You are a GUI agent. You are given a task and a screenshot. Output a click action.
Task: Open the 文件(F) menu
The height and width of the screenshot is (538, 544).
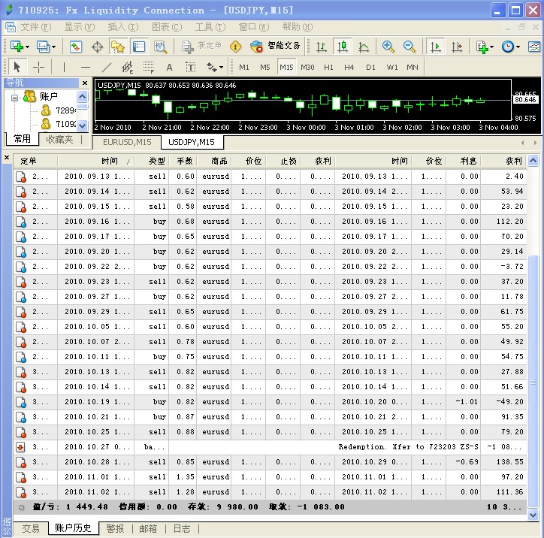(36, 27)
